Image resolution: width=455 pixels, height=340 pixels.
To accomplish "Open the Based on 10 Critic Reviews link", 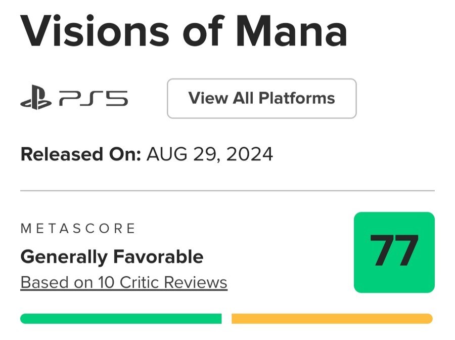I will (x=124, y=282).
